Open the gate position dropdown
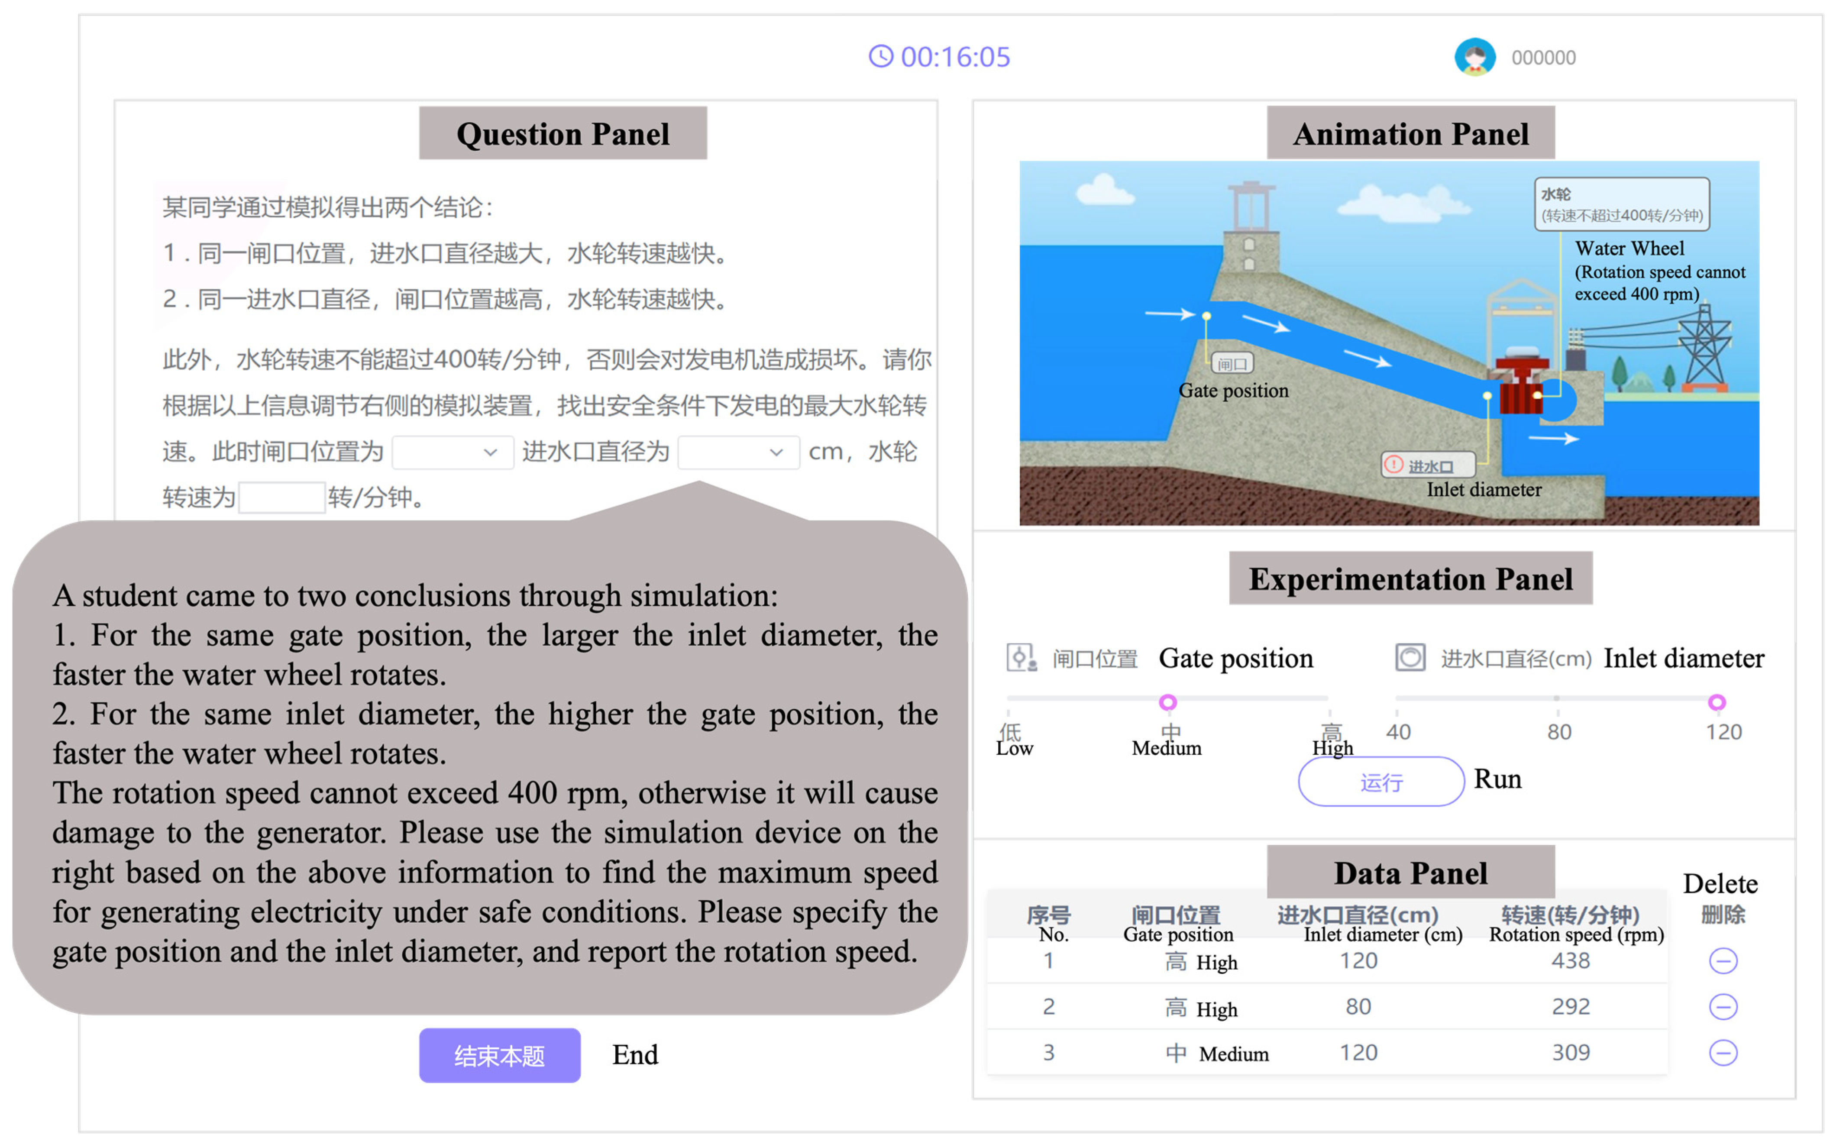Screen dimensions: 1833x1144 (453, 452)
